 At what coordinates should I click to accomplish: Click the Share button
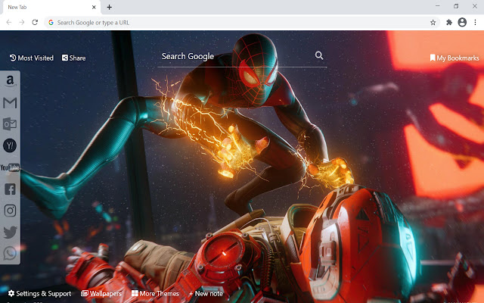(x=74, y=58)
